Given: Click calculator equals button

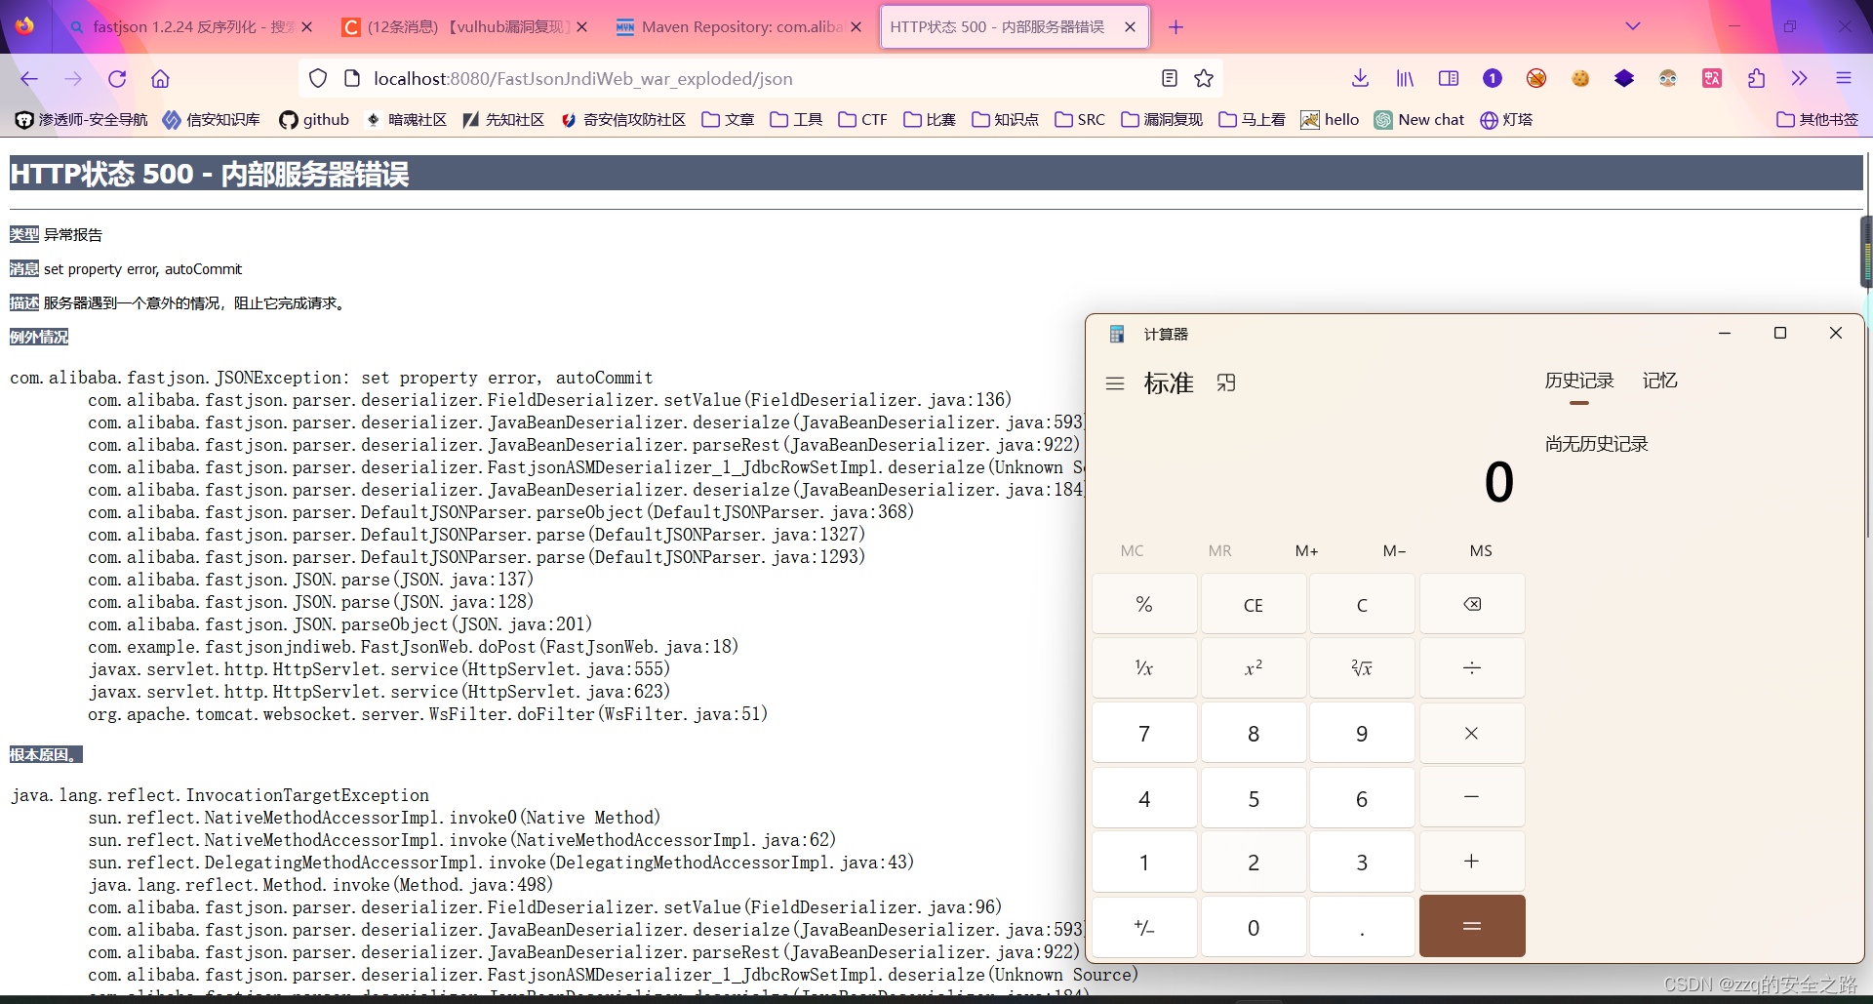Looking at the screenshot, I should pos(1472,927).
